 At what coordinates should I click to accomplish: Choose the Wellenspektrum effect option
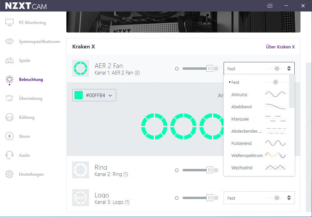pos(247,155)
